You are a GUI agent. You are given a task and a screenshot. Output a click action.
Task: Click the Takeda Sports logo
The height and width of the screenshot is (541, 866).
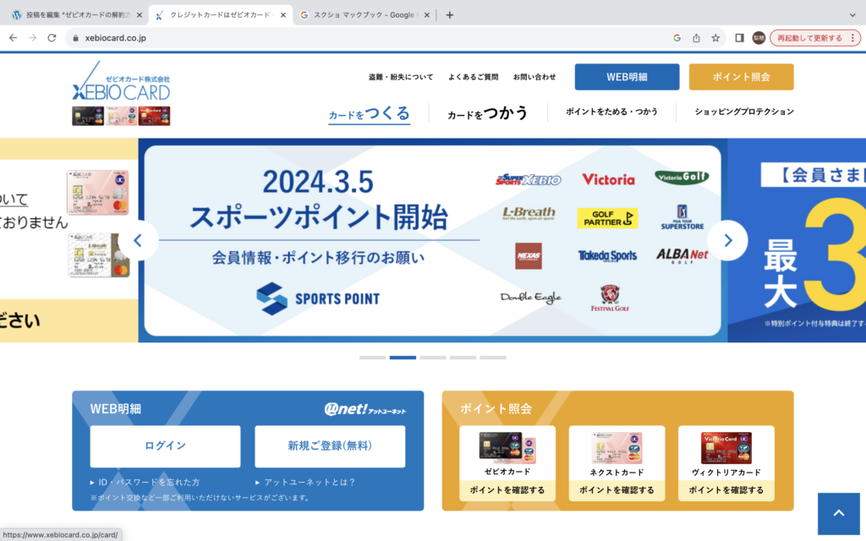coord(607,255)
